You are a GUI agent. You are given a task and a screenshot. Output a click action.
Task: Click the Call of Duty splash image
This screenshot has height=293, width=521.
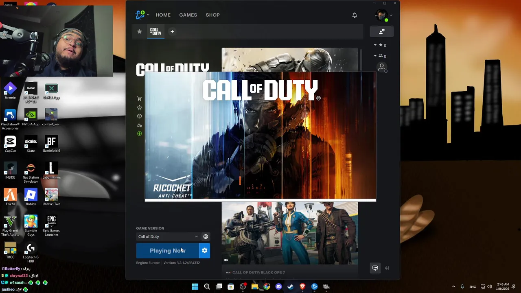click(260, 136)
